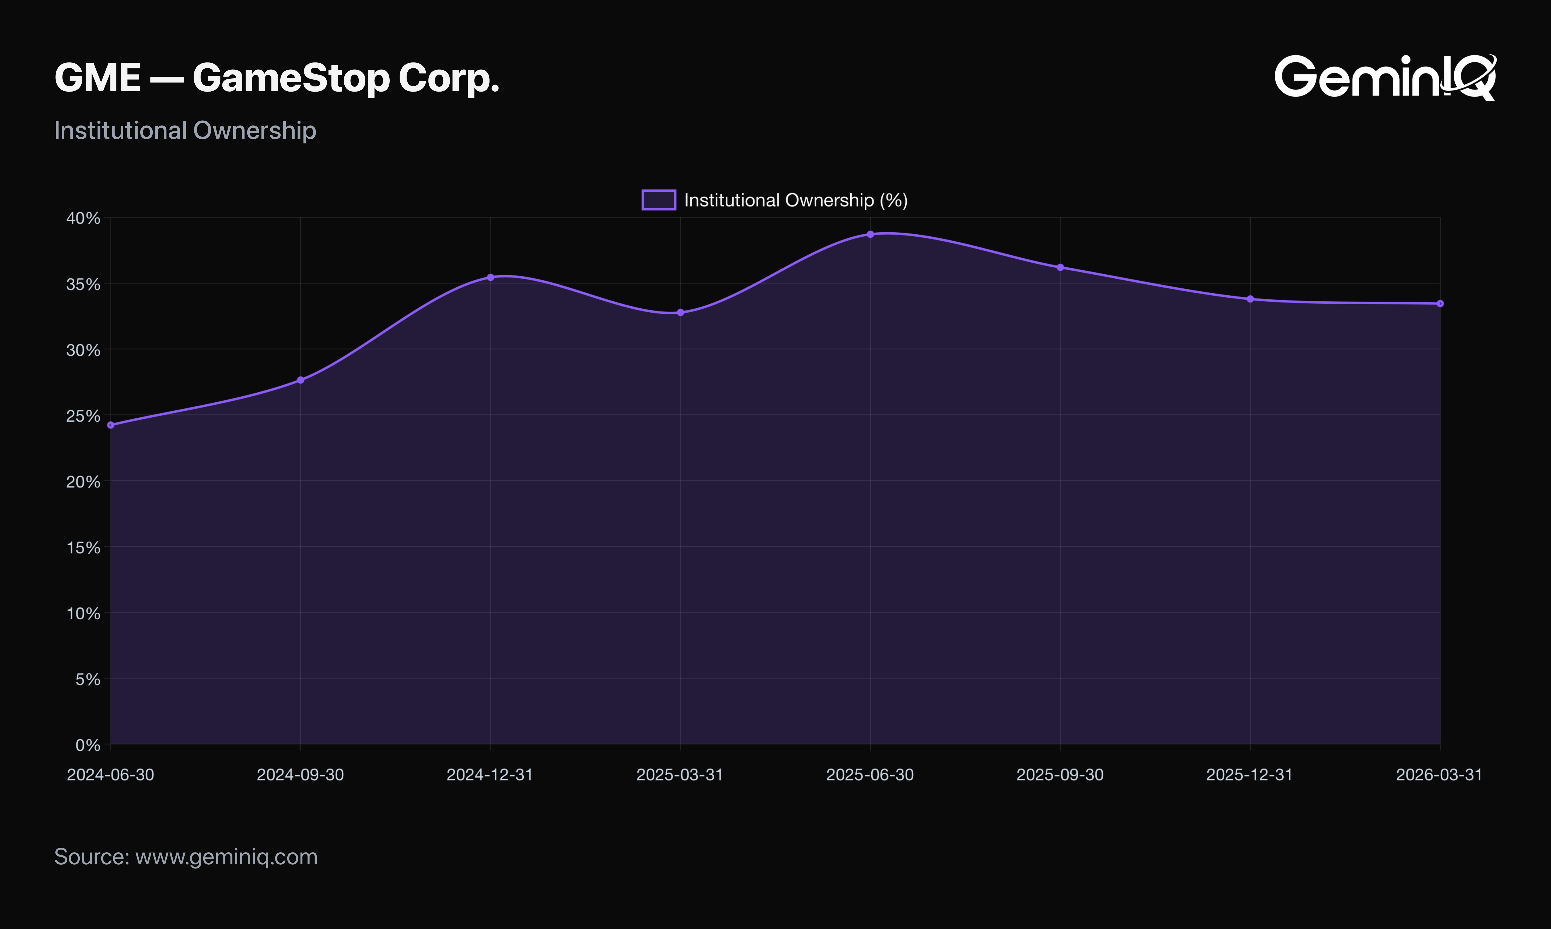Select the 2024-12-31 data point

tap(491, 277)
